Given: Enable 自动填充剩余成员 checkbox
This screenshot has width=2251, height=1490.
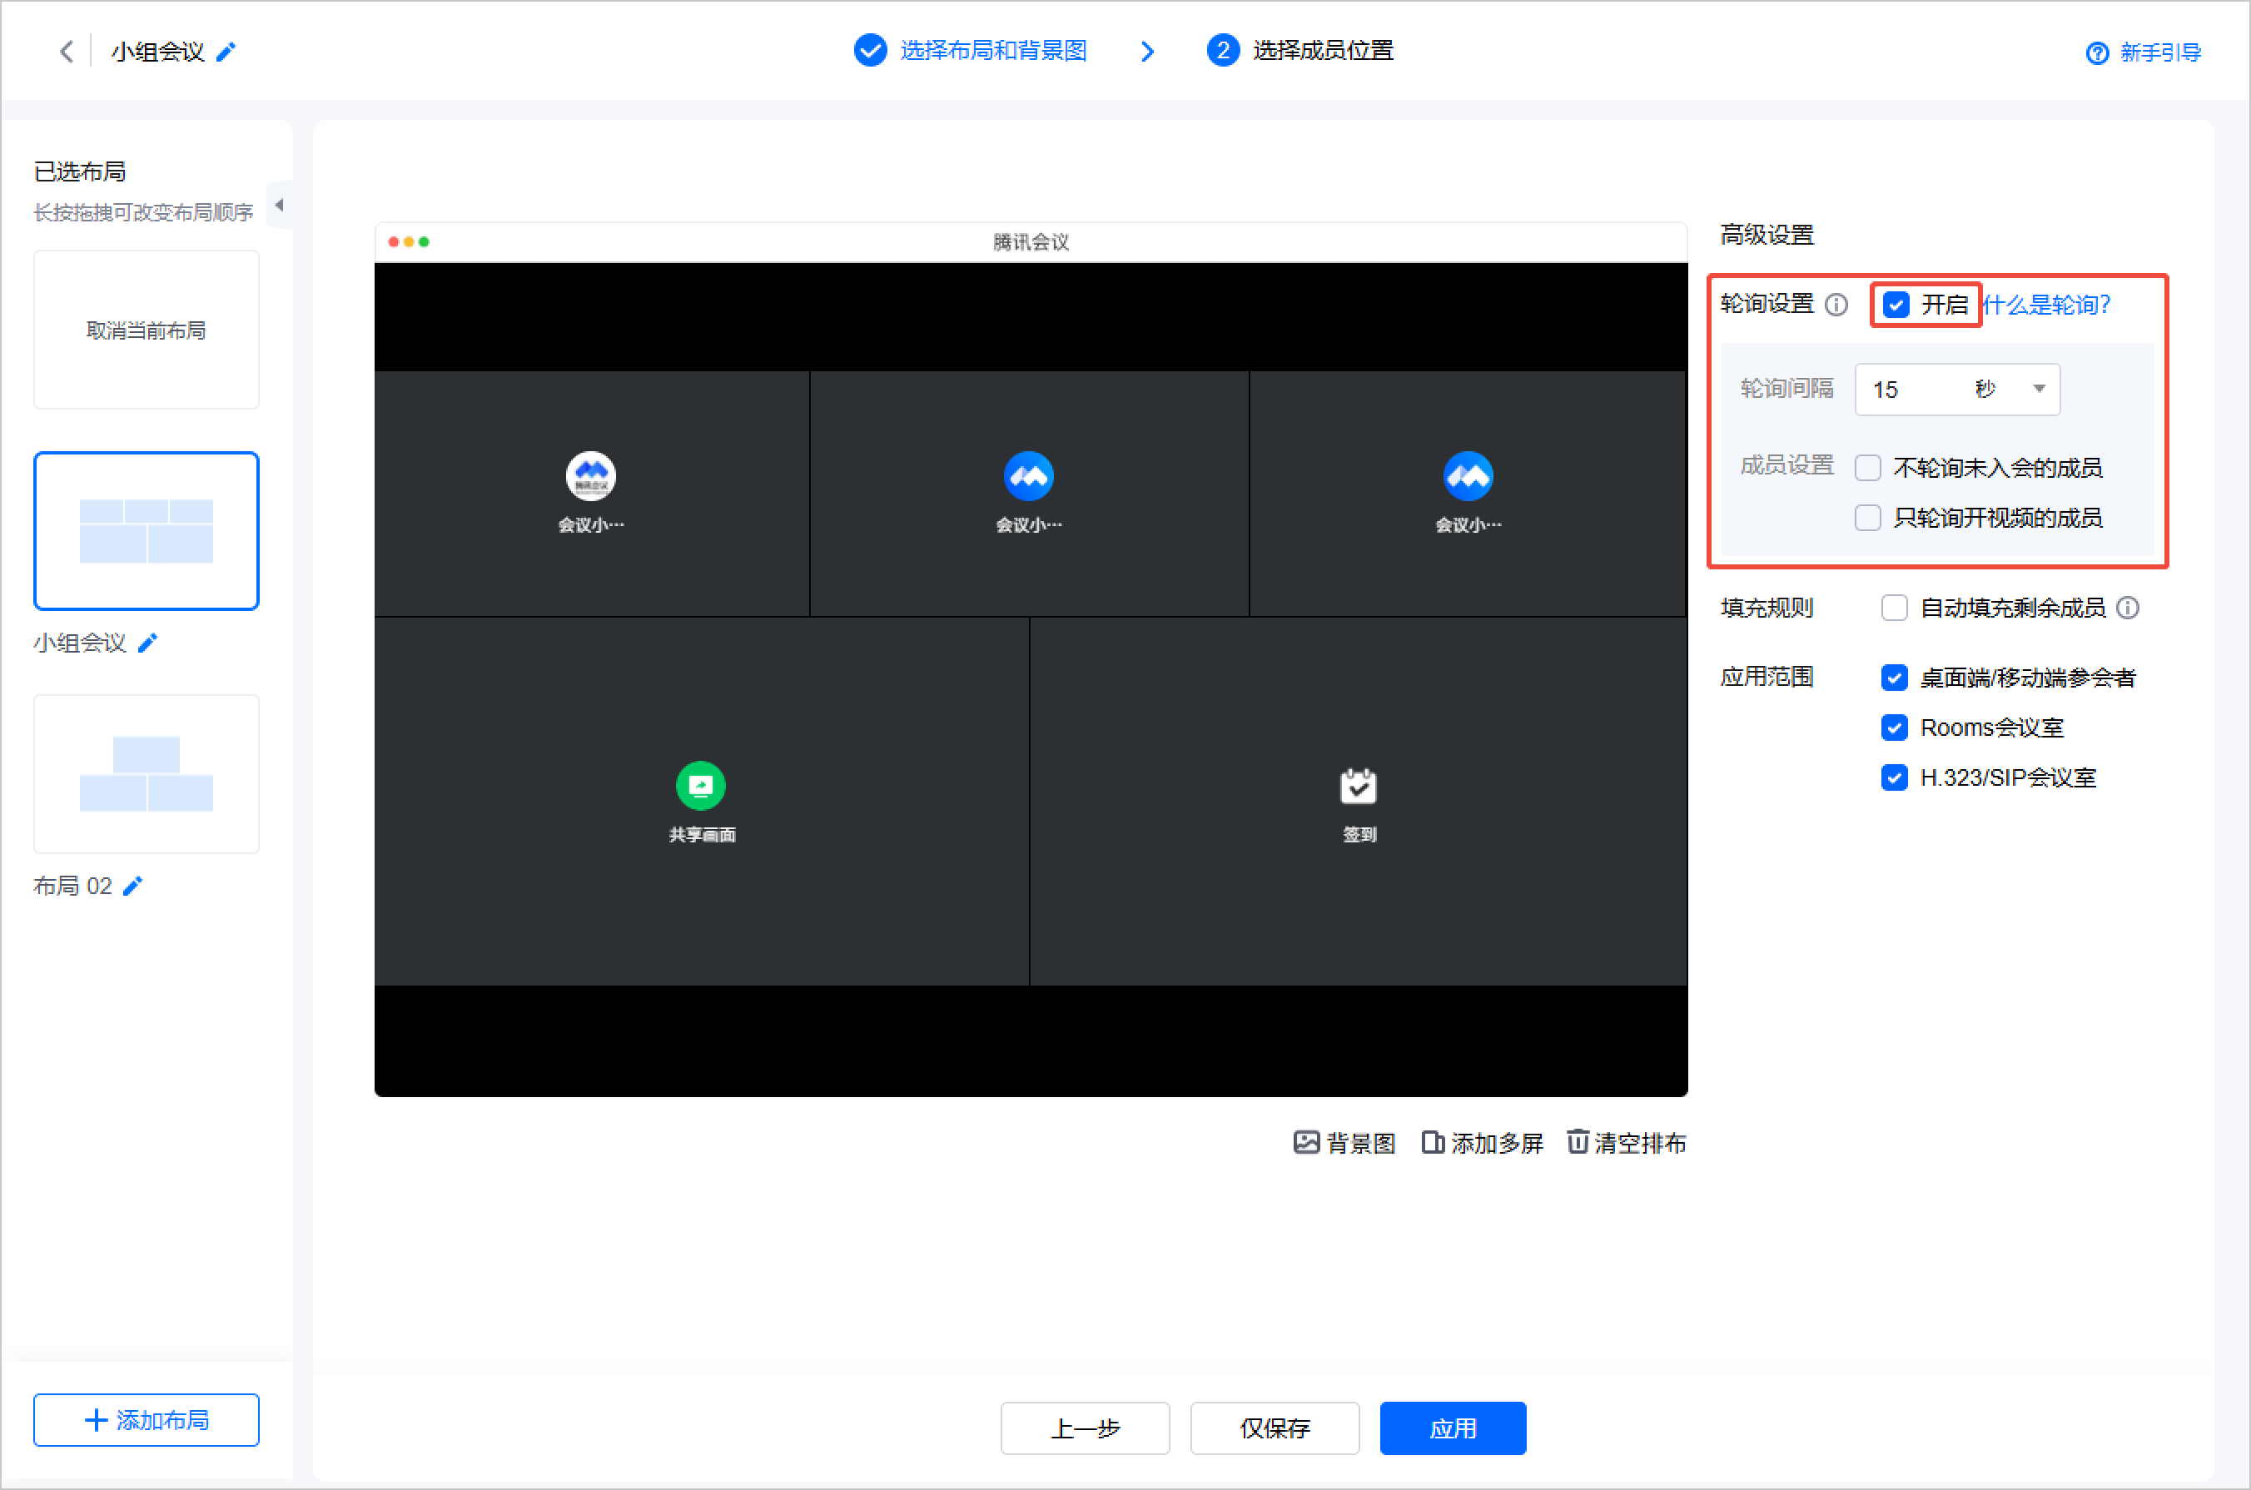Looking at the screenshot, I should coord(1895,608).
